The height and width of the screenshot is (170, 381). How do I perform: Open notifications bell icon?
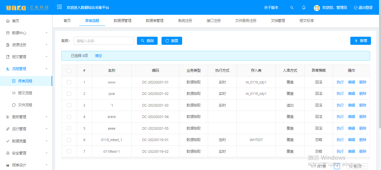pos(304,8)
